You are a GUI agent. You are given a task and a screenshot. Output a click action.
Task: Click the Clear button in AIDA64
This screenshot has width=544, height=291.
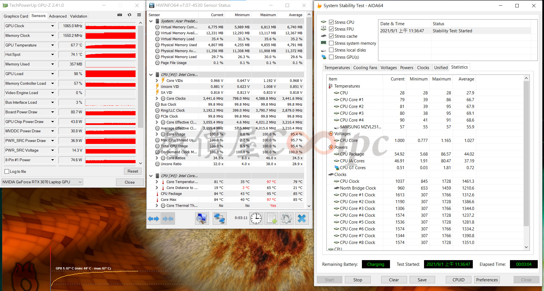click(x=394, y=280)
